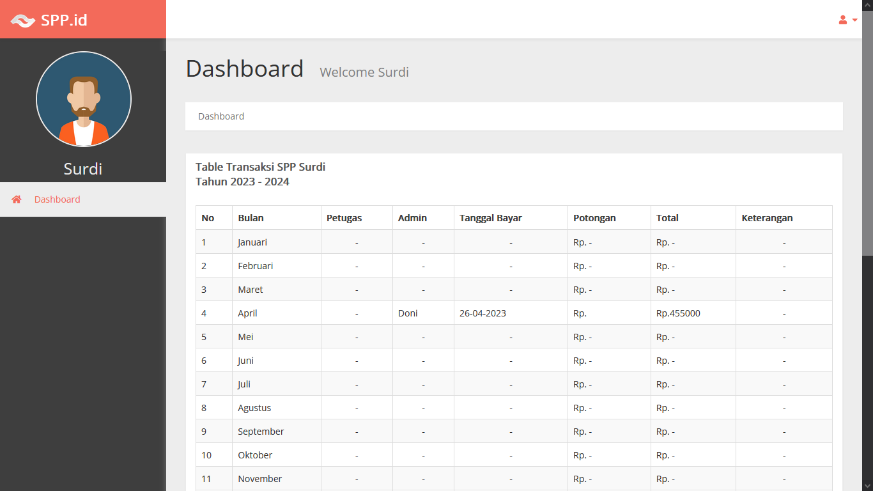This screenshot has height=491, width=873.
Task: Expand the user menu dropdown caret
Action: pos(855,20)
